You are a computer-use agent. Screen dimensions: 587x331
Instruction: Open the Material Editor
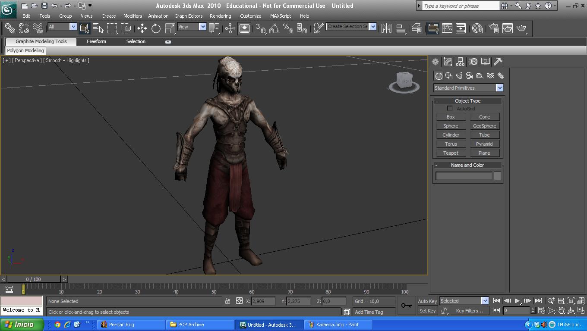pos(477,28)
